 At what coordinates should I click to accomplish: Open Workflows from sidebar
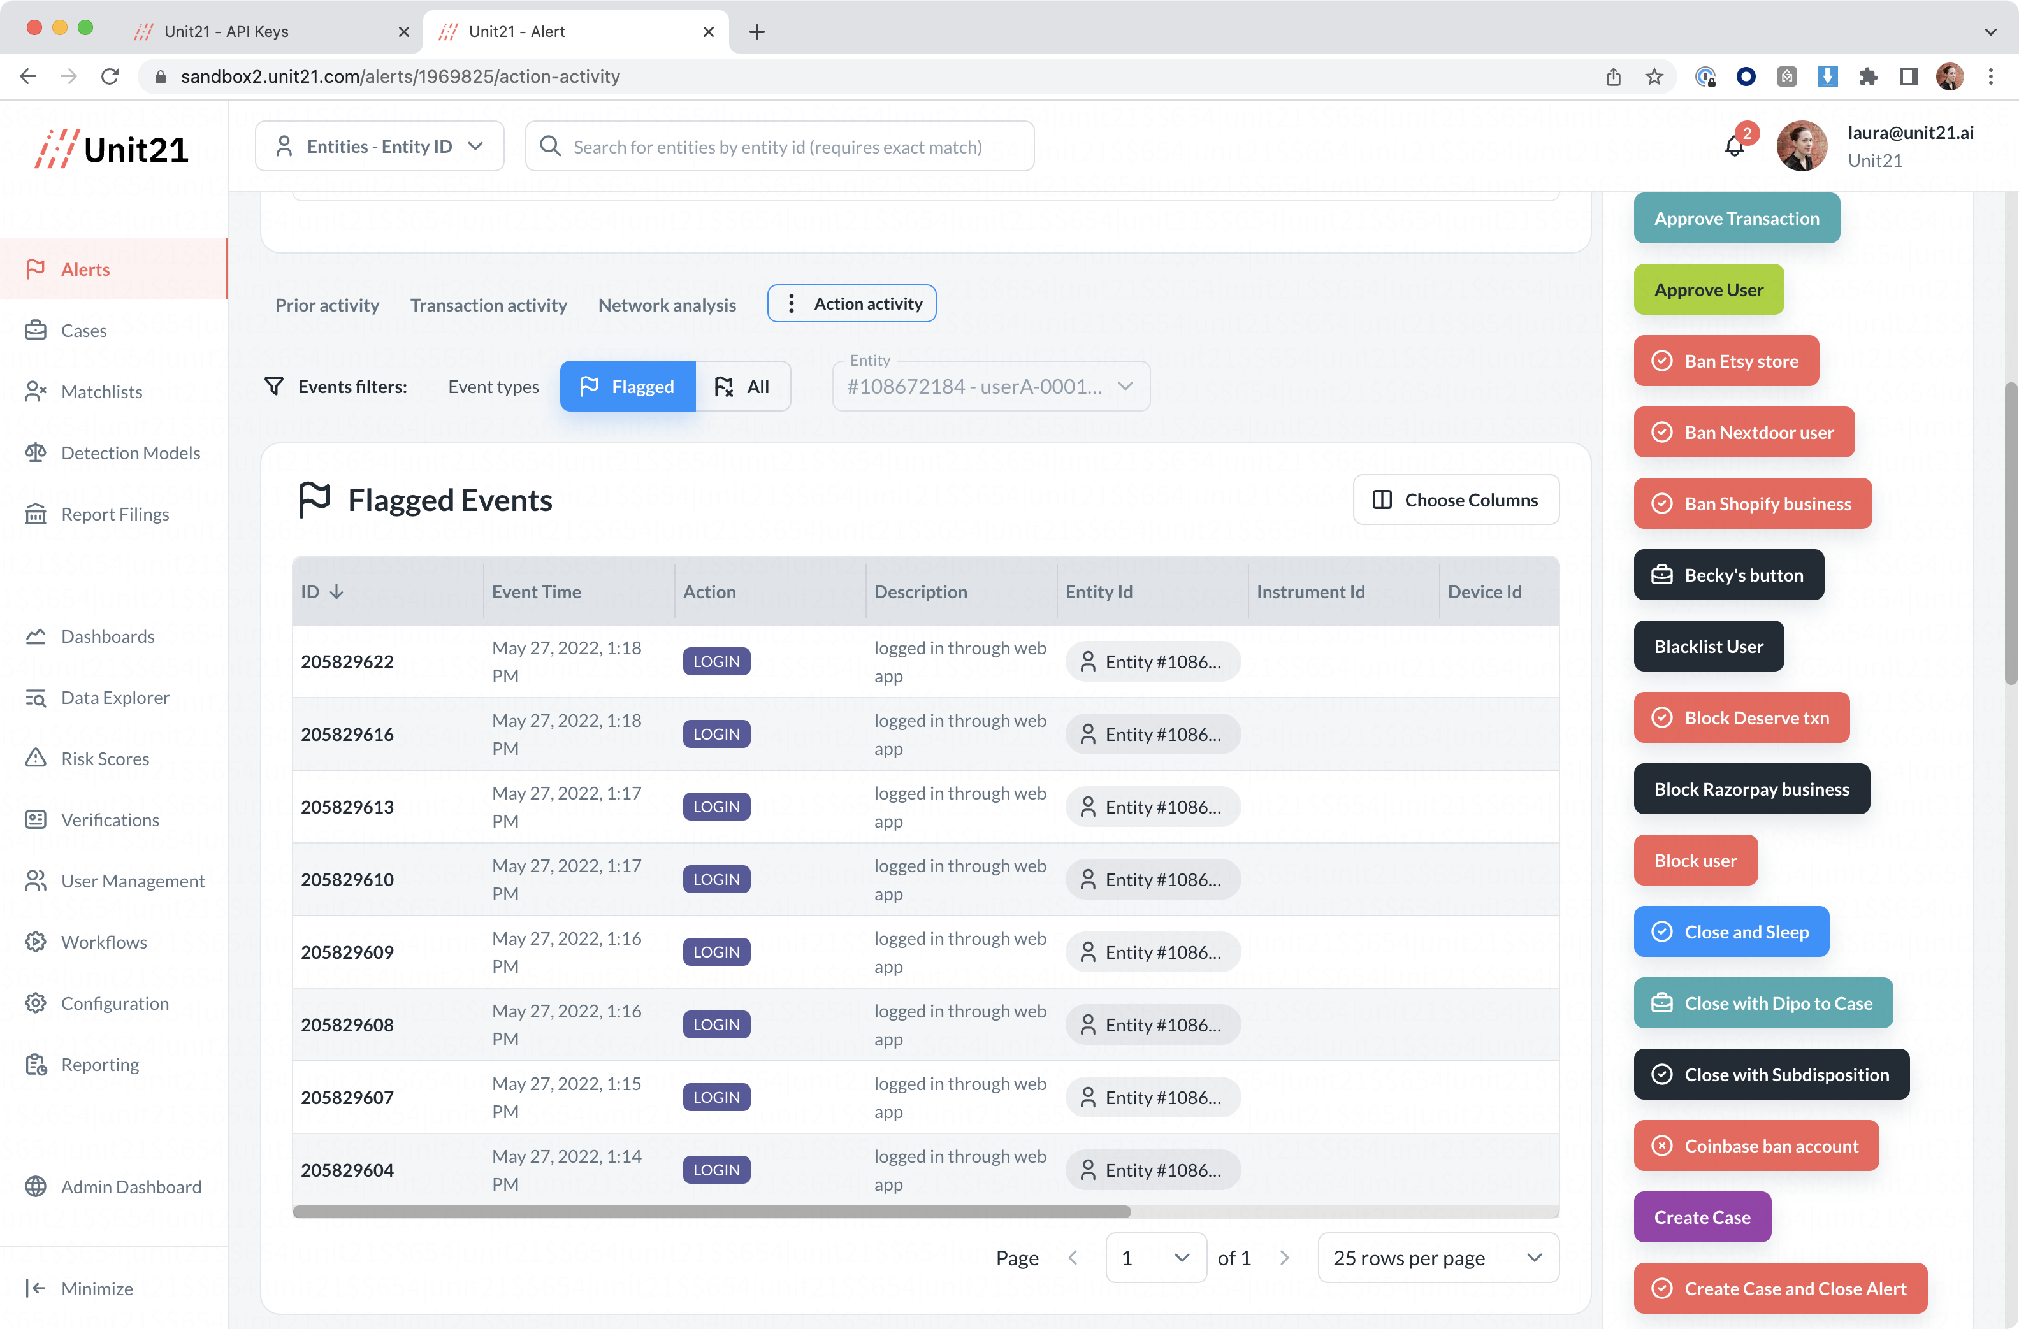103,942
